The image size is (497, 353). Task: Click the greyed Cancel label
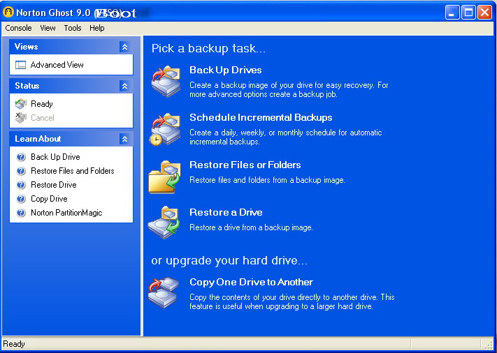click(43, 118)
